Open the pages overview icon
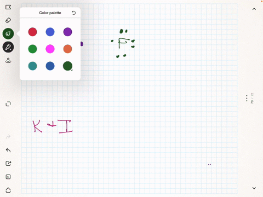 pos(8,104)
